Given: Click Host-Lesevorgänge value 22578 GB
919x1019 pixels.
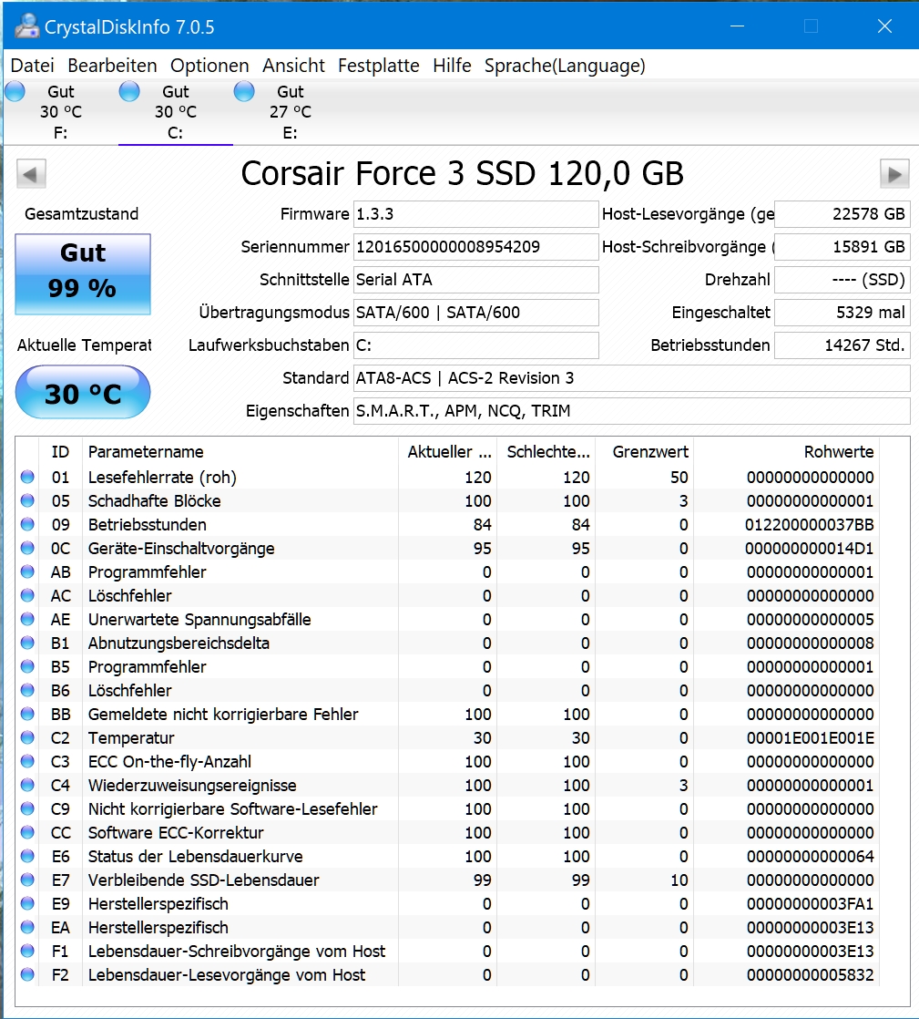Looking at the screenshot, I should point(842,214).
